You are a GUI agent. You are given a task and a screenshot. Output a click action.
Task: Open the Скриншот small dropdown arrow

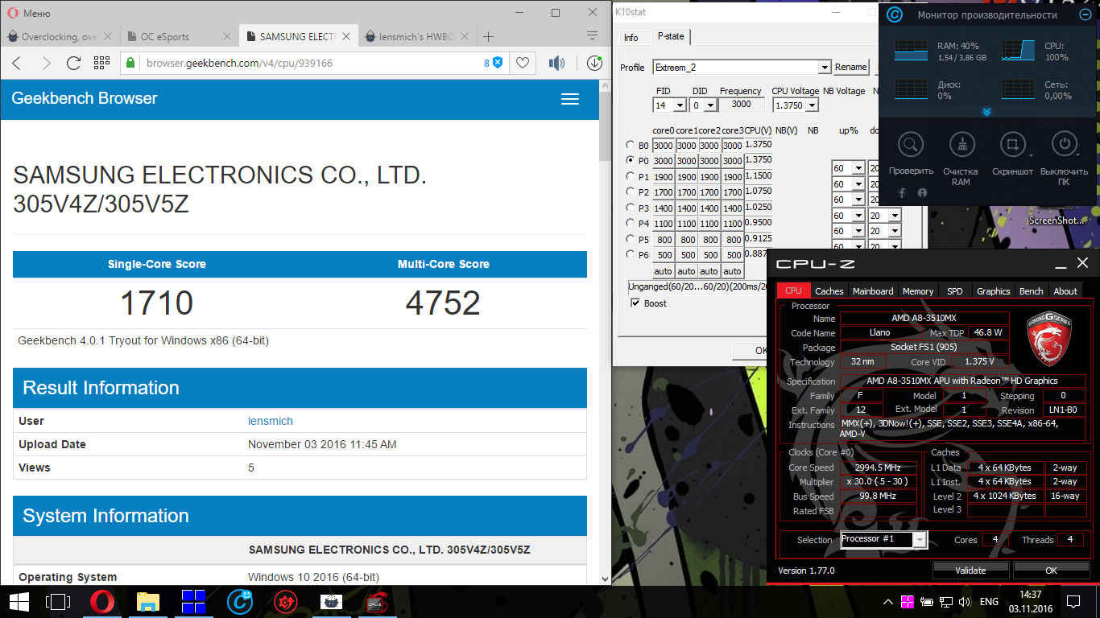pos(1031,154)
